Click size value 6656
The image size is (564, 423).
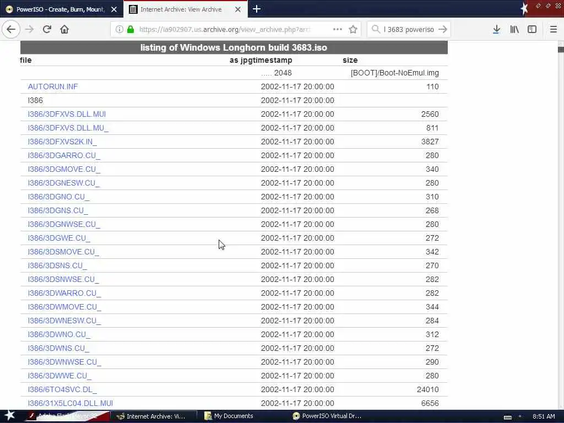tap(430, 403)
